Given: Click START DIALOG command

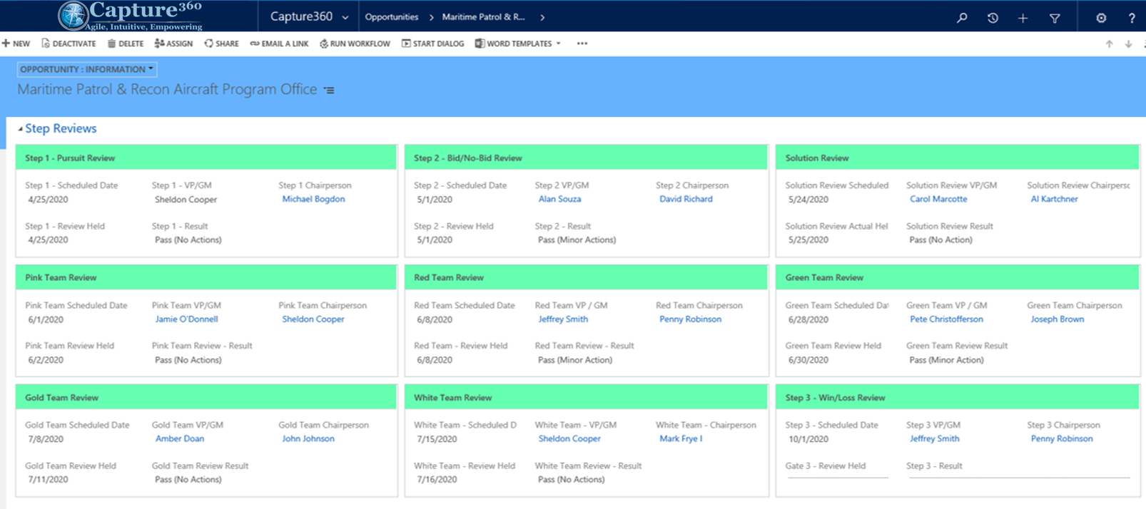Looking at the screenshot, I should point(432,43).
